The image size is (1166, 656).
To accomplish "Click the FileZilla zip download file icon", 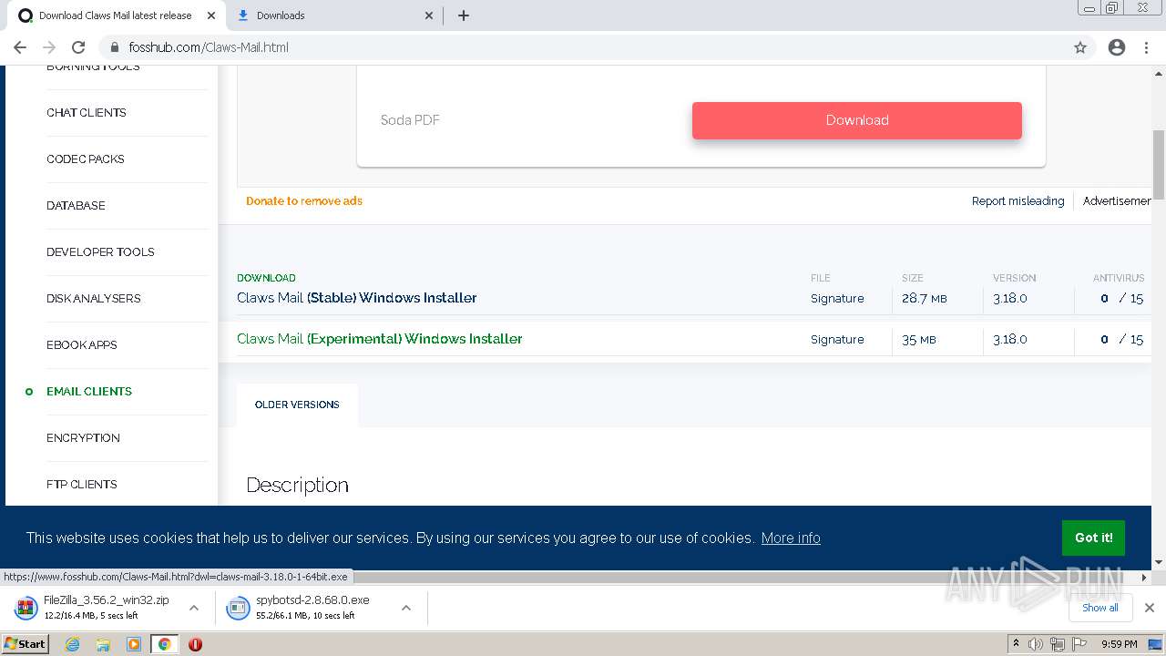I will (26, 608).
